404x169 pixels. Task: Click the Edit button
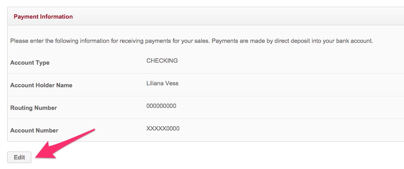pyautogui.click(x=19, y=157)
